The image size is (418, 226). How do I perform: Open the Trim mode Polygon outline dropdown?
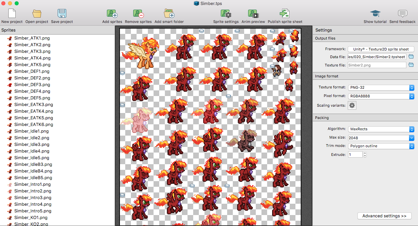(381, 146)
